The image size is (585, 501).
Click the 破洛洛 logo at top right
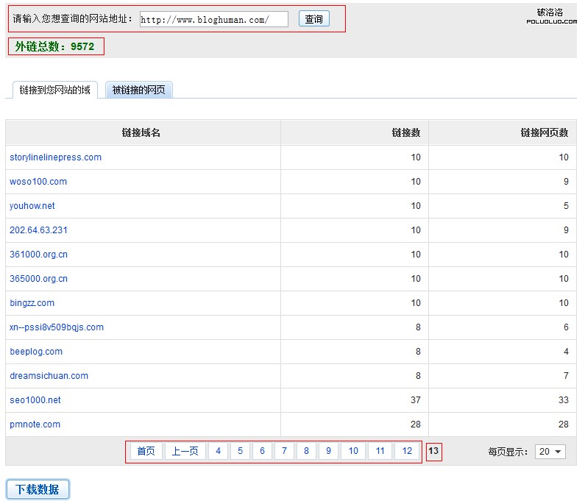[550, 16]
